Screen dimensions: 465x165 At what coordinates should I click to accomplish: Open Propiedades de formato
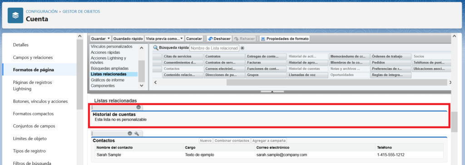tap(285, 39)
